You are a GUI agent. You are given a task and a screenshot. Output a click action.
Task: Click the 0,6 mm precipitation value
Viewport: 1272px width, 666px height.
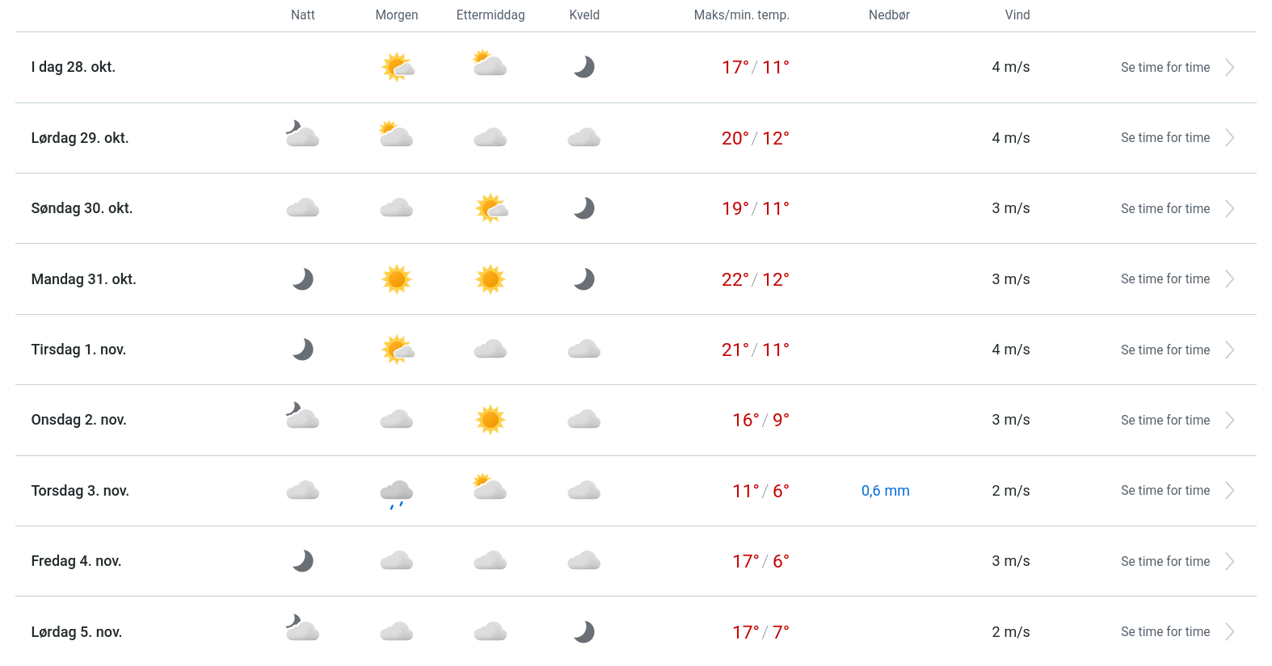(x=885, y=491)
